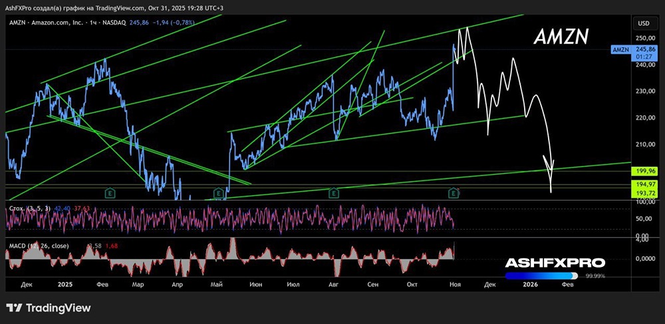Click the 220,00 price scale label
The height and width of the screenshot is (324, 665).
coord(644,118)
